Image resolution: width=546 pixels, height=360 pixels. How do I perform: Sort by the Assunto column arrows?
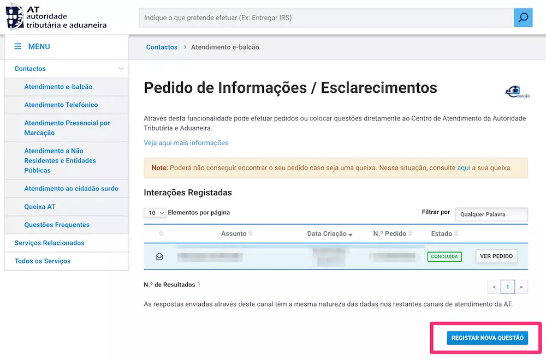tap(251, 233)
